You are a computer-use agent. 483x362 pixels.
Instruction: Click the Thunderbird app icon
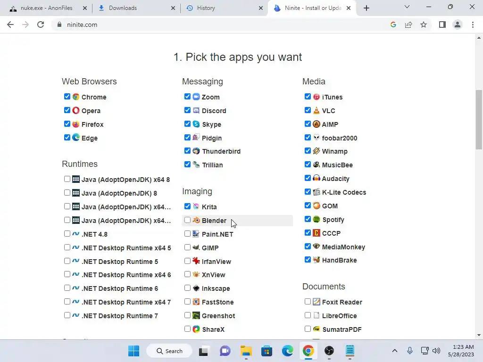tap(196, 151)
